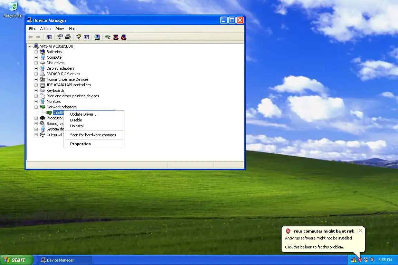Click the Universal Serial Bus USB icon

(x=42, y=135)
